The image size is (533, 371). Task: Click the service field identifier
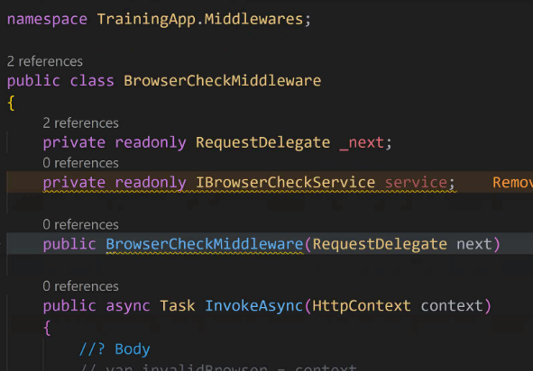pos(416,183)
